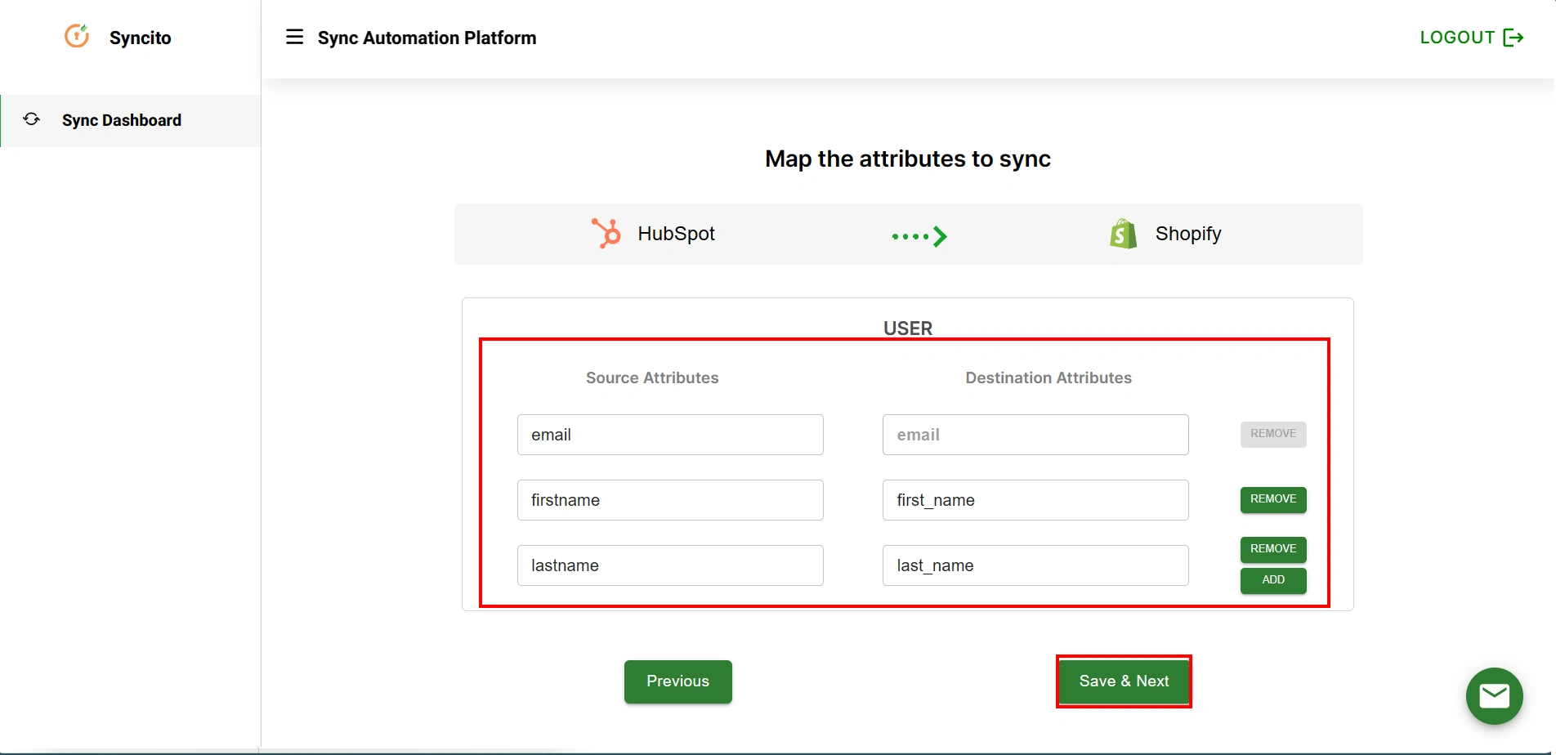Viewport: 1556px width, 755px height.
Task: Open the hamburger menu
Action: (x=294, y=37)
